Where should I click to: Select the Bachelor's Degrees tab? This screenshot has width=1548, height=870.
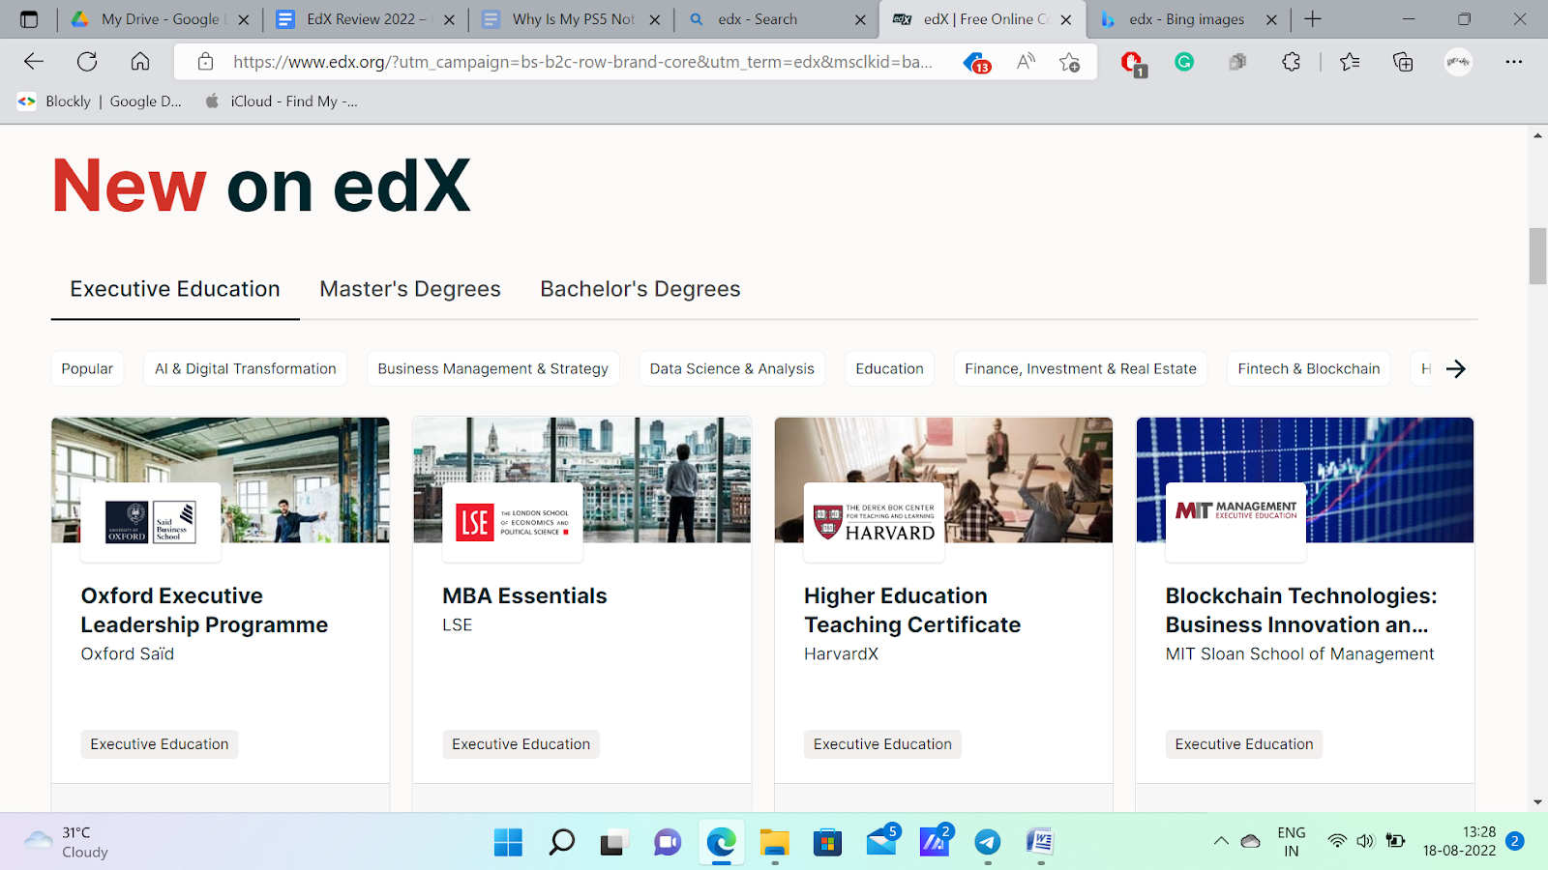(x=640, y=289)
